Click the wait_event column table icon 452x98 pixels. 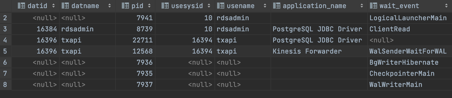tap(374, 6)
